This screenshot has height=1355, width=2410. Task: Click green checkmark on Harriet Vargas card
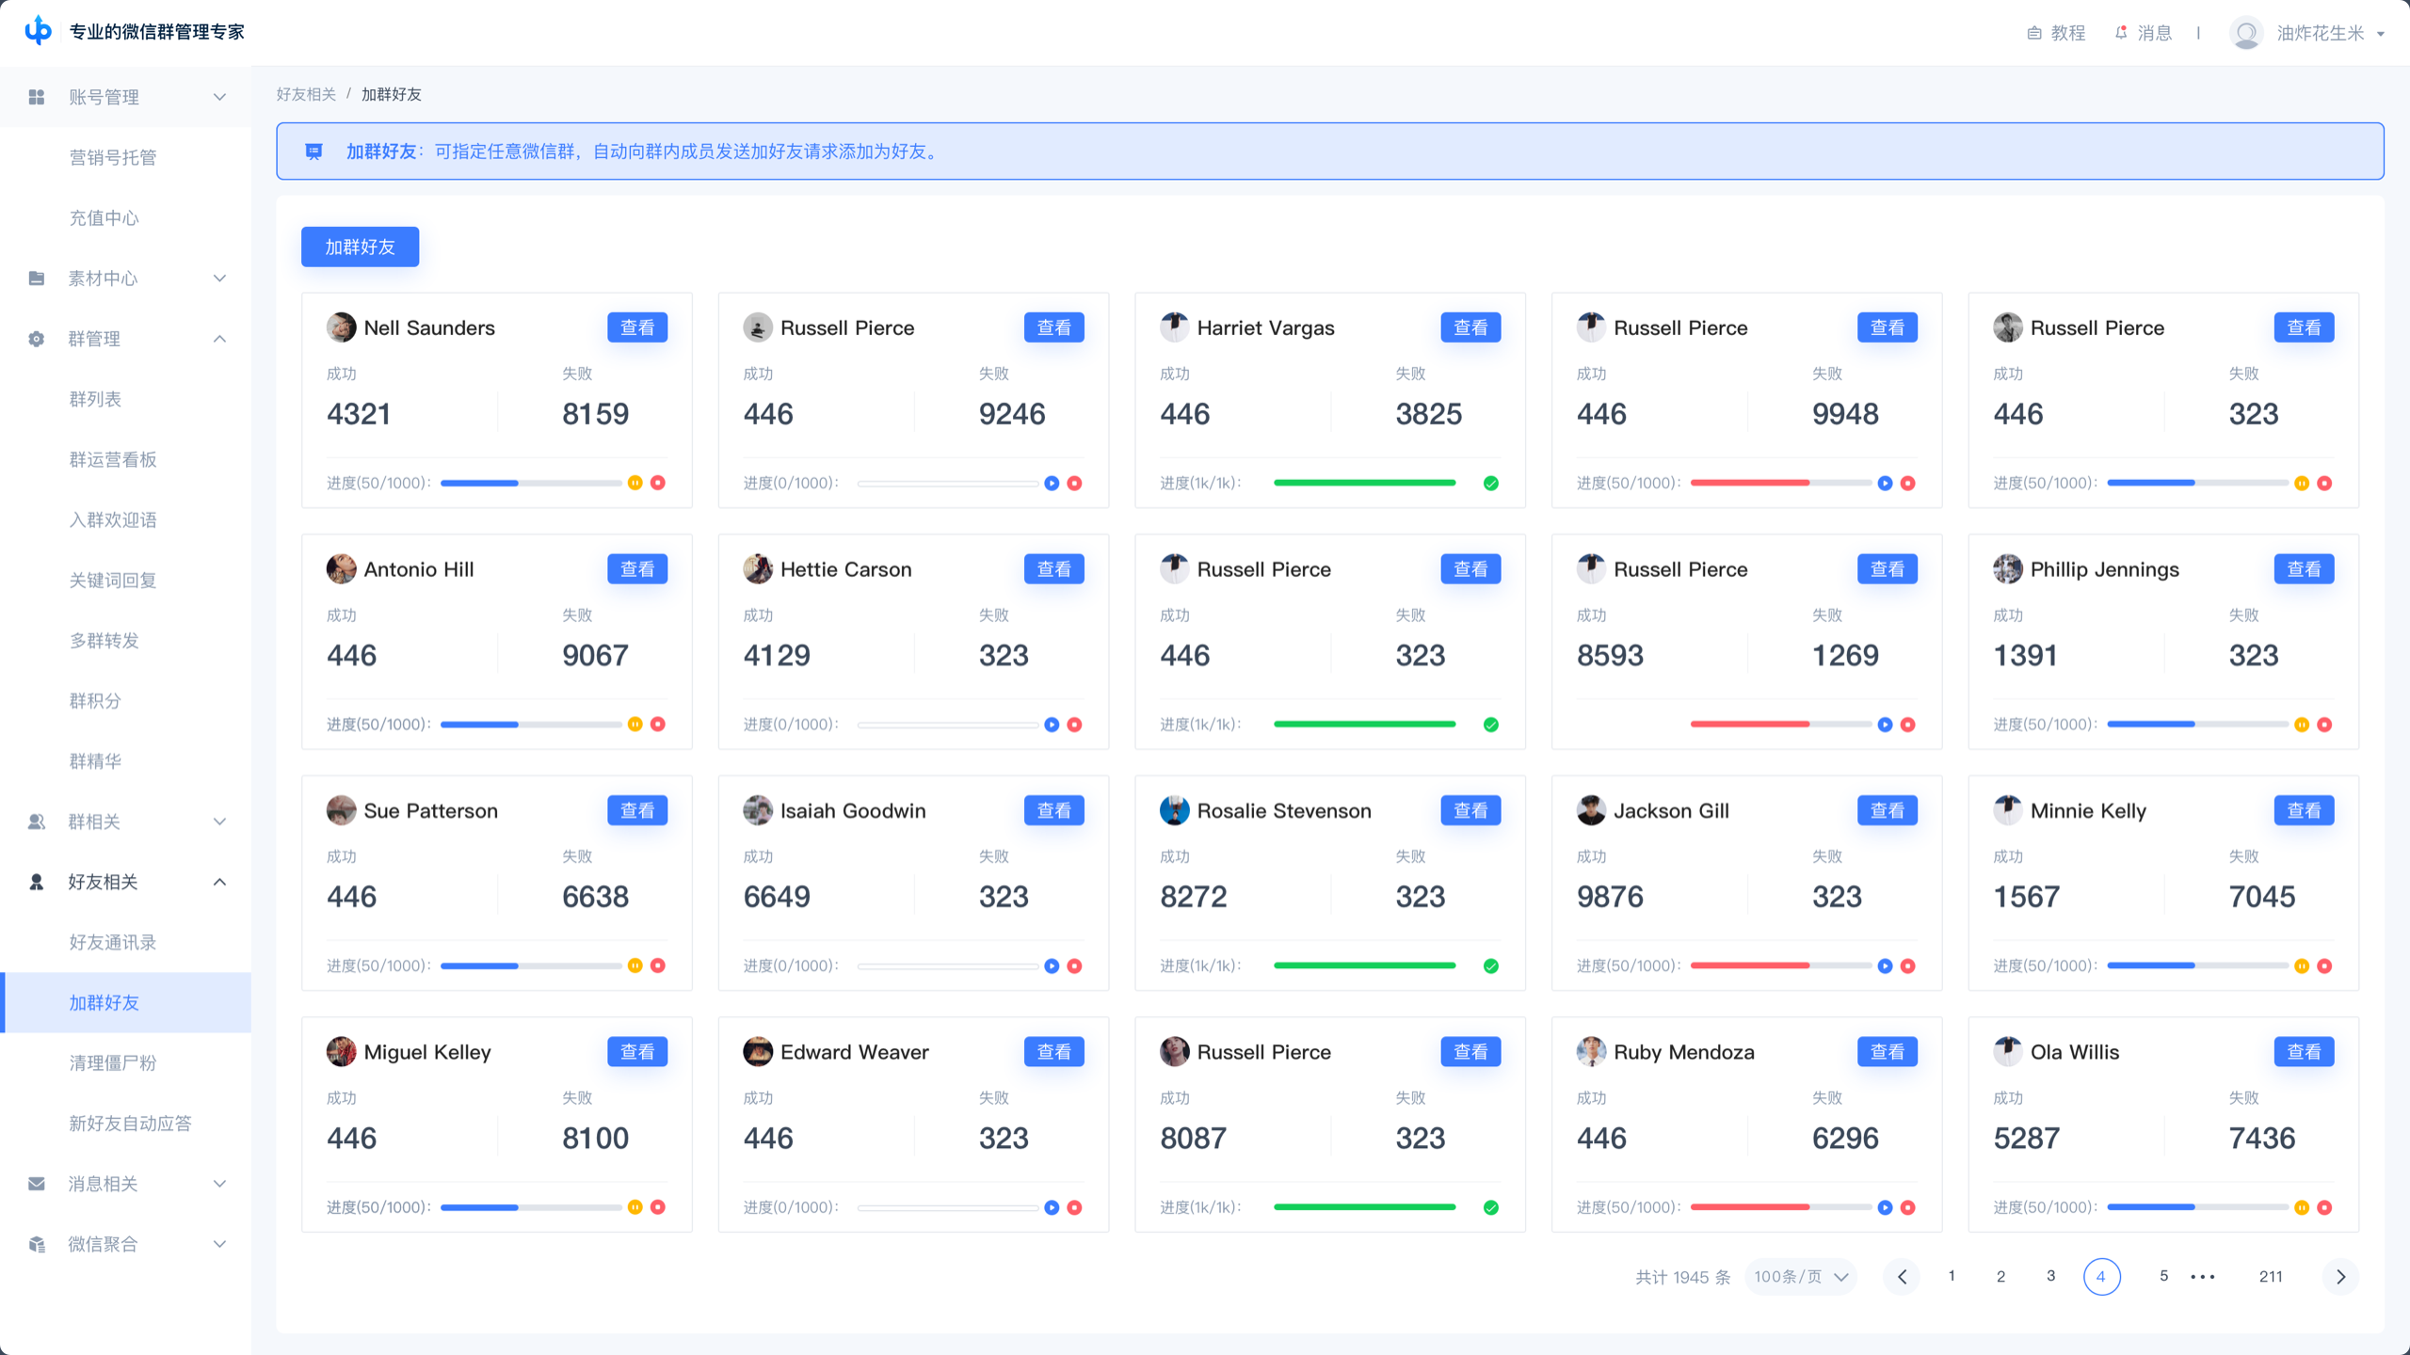(1491, 483)
